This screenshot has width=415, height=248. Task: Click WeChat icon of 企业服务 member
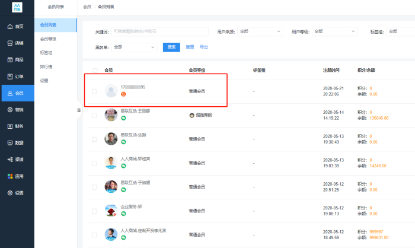[123, 214]
